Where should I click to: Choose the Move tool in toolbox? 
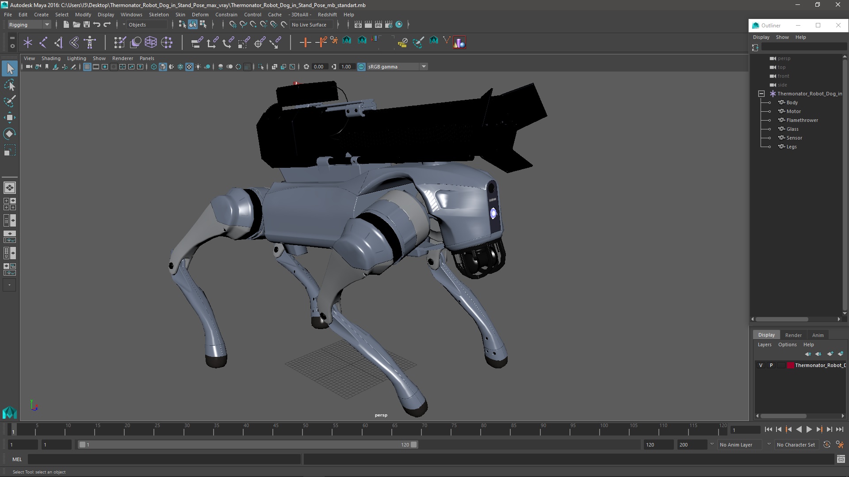tap(10, 117)
